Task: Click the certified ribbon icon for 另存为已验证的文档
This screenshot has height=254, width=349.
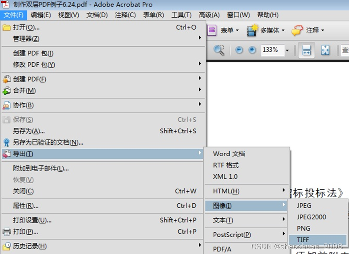Action: coord(7,143)
